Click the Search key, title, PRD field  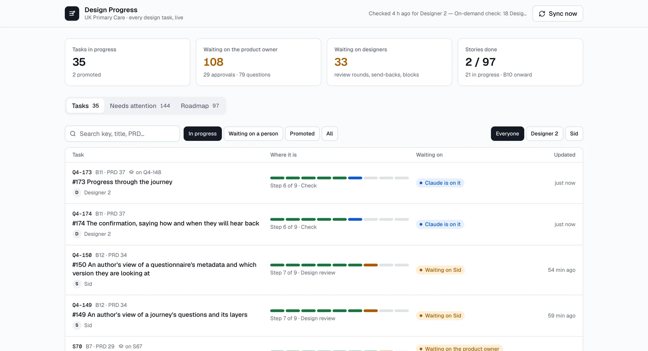122,134
